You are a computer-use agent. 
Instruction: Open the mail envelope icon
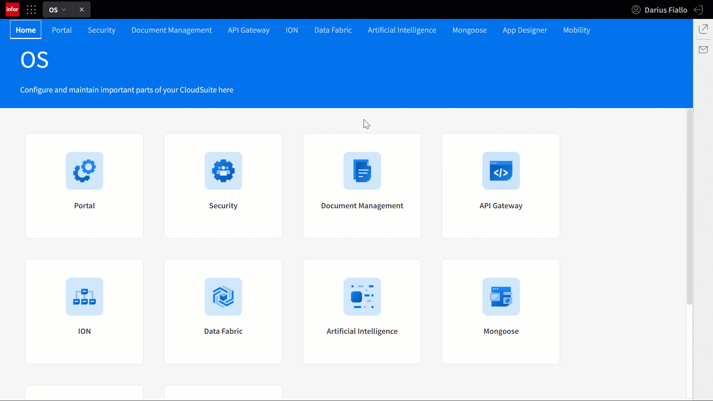point(703,50)
